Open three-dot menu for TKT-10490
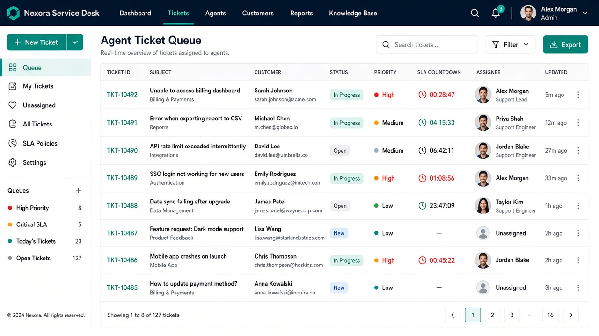This screenshot has width=599, height=336. (578, 150)
